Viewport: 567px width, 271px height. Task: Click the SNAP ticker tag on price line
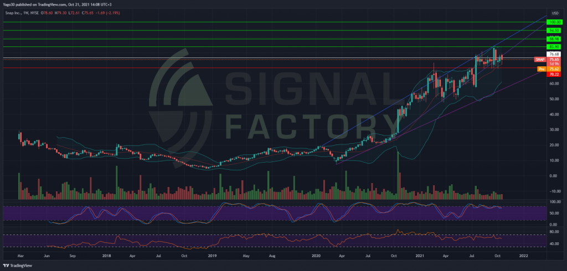pyautogui.click(x=540, y=59)
